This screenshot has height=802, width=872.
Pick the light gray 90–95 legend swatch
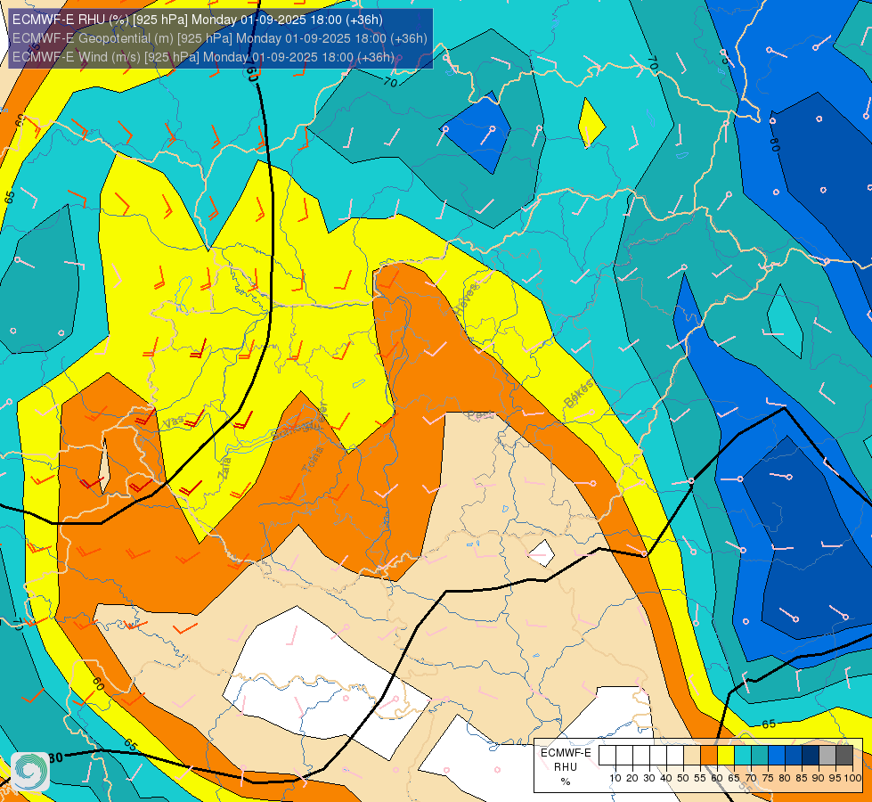[827, 756]
